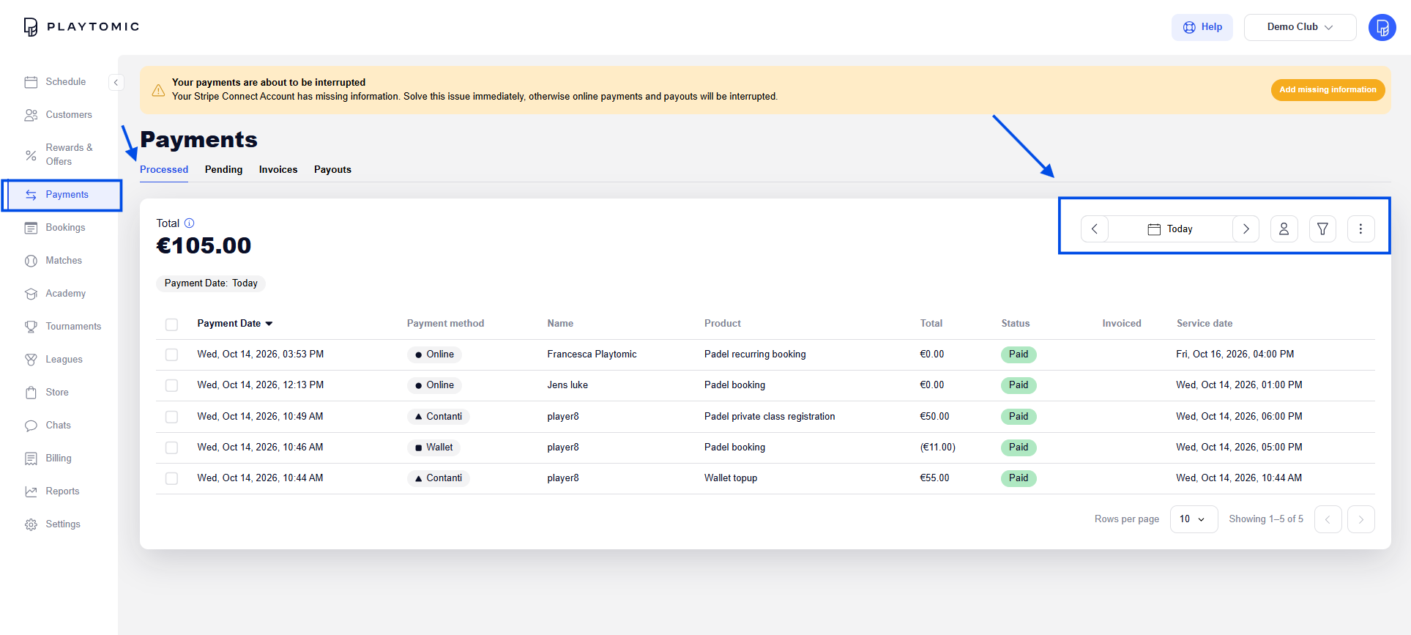Check the Francesca Playtomic payment row
This screenshot has width=1411, height=635.
coord(171,354)
